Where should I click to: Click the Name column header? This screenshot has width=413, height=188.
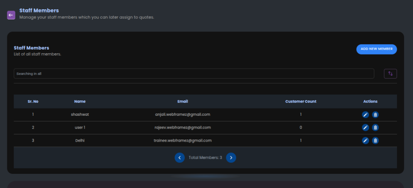(x=80, y=101)
